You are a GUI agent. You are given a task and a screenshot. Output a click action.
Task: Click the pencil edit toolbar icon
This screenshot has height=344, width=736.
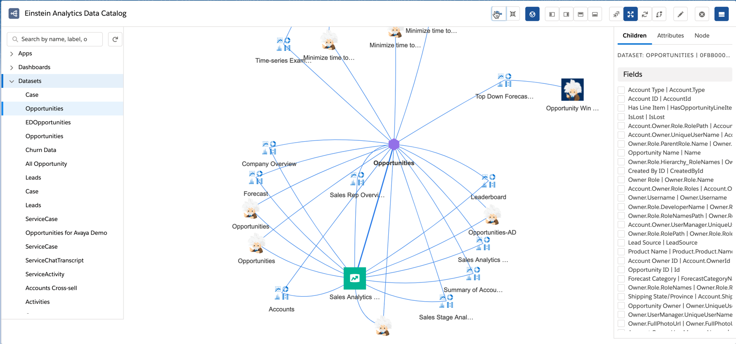pyautogui.click(x=681, y=14)
